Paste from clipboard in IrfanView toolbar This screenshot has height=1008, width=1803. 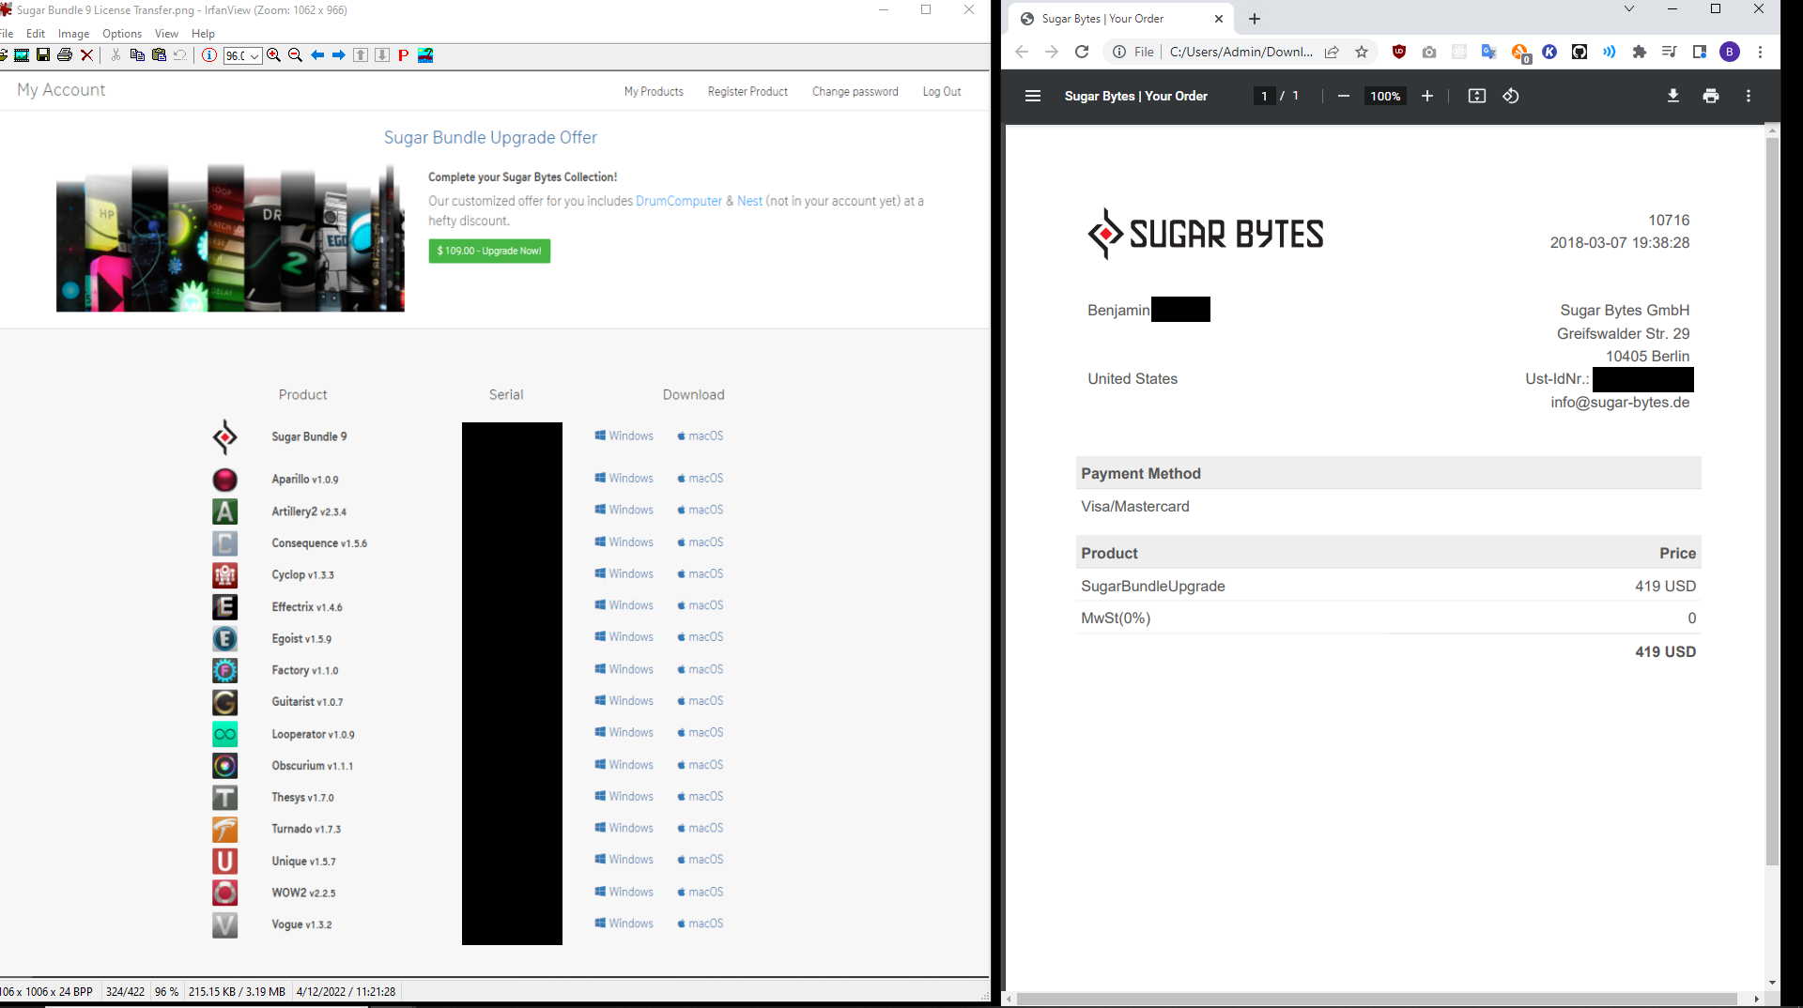(x=159, y=55)
